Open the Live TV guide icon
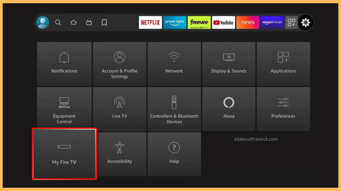 (89, 23)
